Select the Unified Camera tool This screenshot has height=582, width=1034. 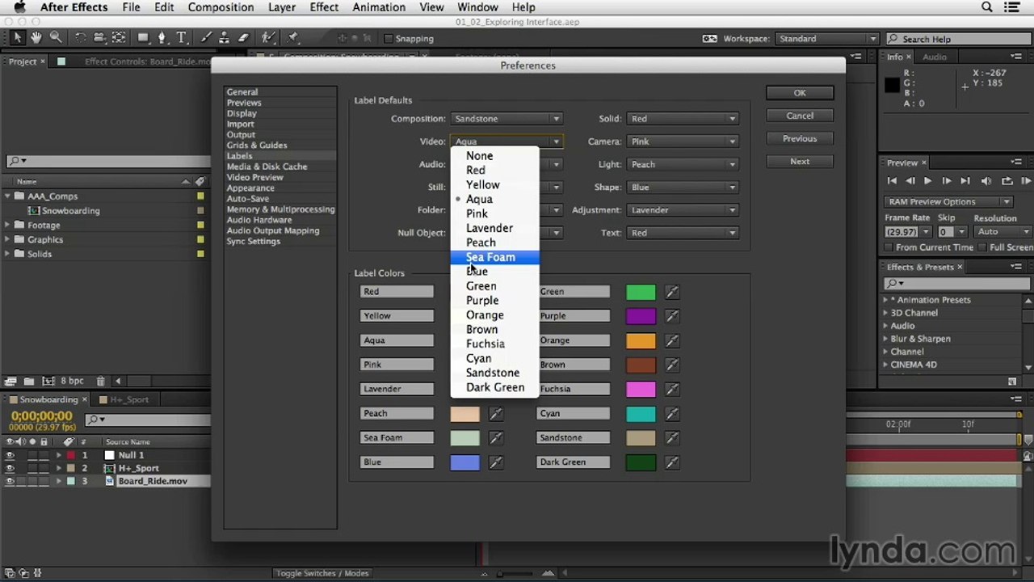coord(99,38)
